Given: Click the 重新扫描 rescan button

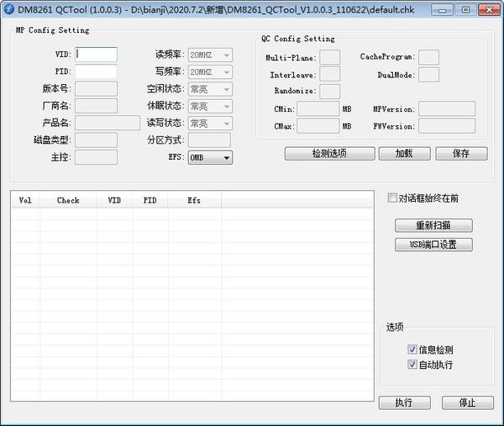Looking at the screenshot, I should point(433,226).
